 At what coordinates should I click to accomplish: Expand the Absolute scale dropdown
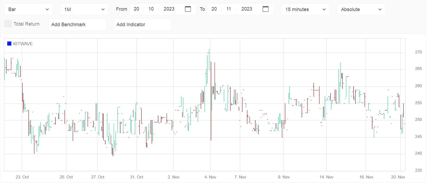coord(361,9)
